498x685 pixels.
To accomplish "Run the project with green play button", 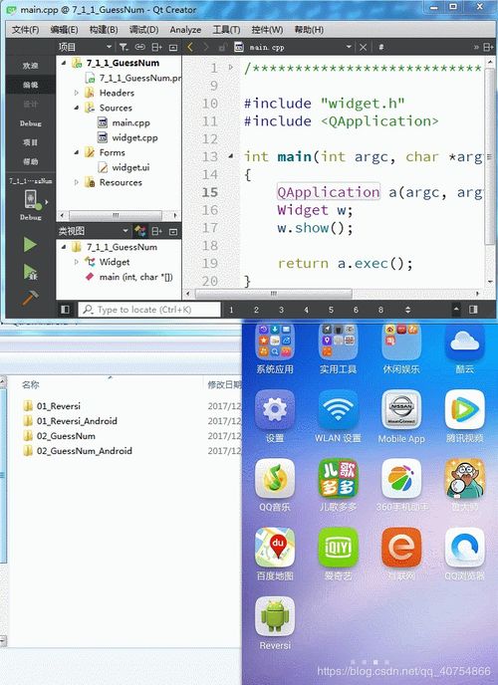I will [30, 244].
